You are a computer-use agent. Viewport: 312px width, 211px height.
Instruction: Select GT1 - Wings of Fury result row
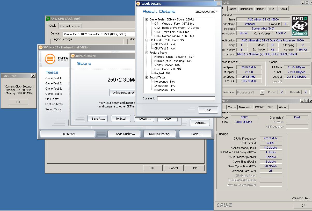click(174, 24)
